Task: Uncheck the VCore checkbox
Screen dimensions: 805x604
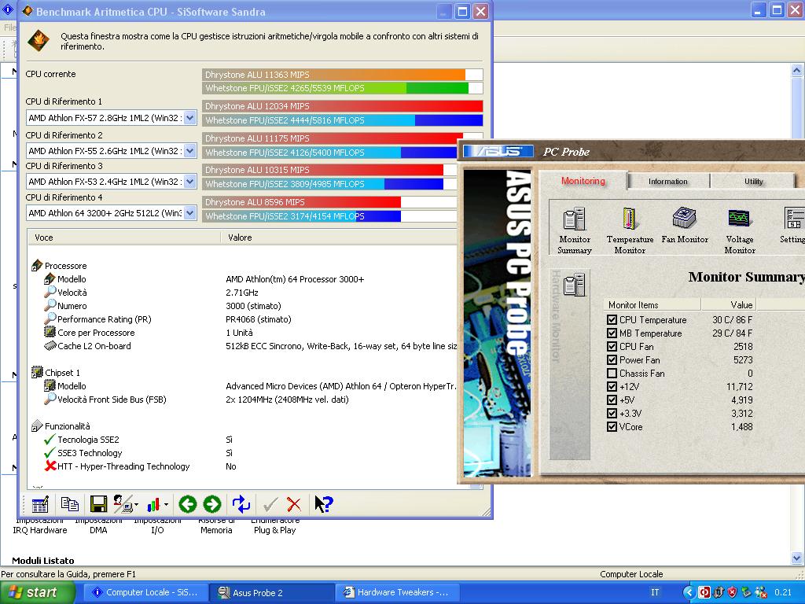Action: point(612,426)
